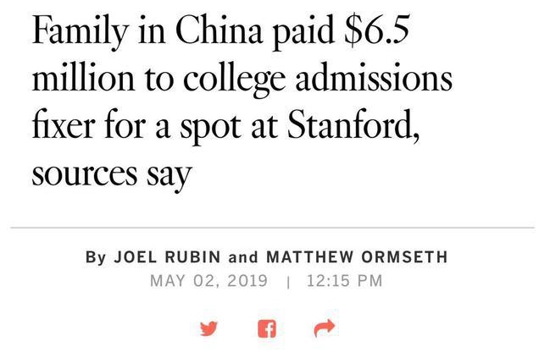
Task: Share the article on Facebook
Action: 267,328
